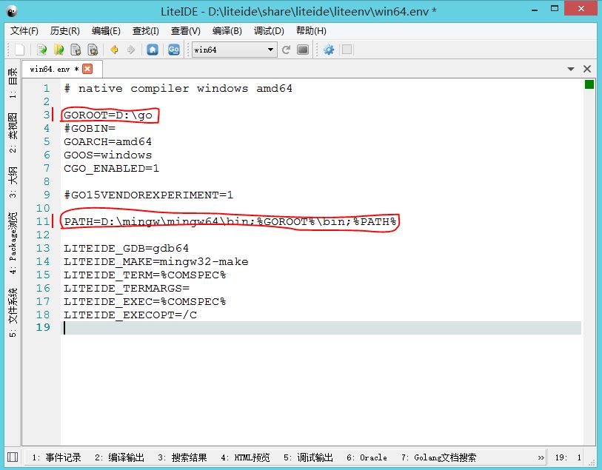The height and width of the screenshot is (470, 602).
Task: Show the 6: Oracle panel
Action: [367, 457]
